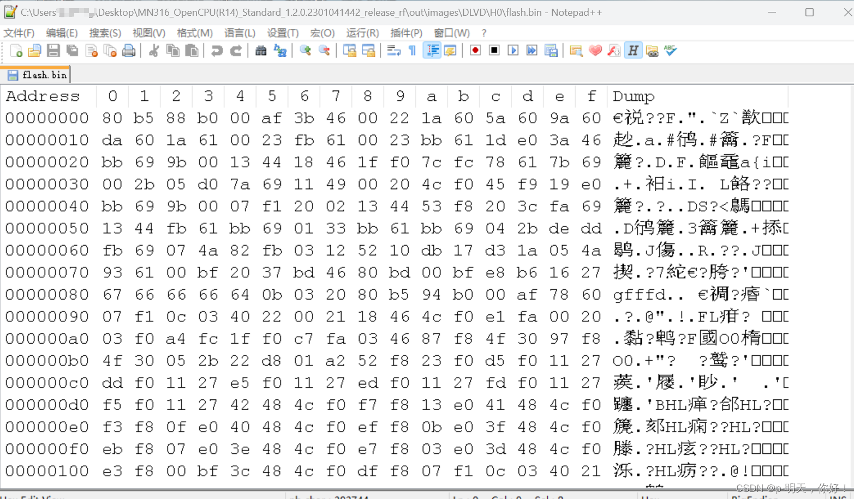
Task: Select the flash.bin tab
Action: coord(35,75)
